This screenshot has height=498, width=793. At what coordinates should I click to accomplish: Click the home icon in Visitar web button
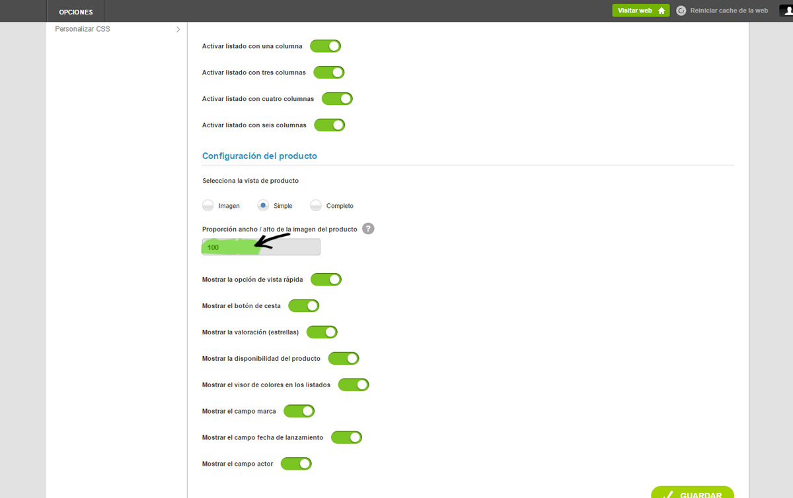tap(661, 11)
